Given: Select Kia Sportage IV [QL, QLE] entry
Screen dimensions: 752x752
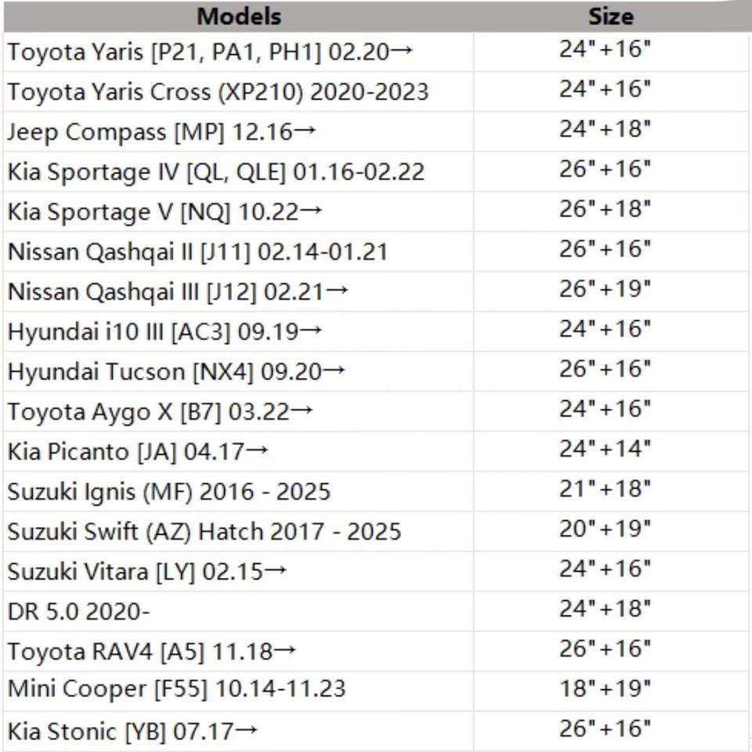Looking at the screenshot, I should tap(216, 172).
